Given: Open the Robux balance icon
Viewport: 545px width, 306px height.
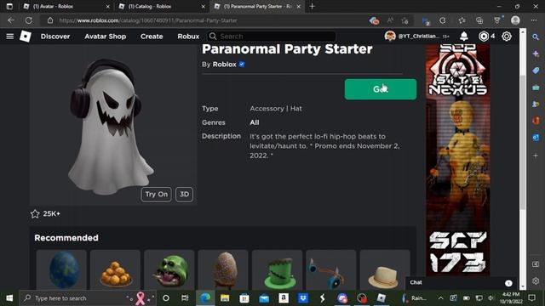Looking at the screenshot, I should [484, 36].
